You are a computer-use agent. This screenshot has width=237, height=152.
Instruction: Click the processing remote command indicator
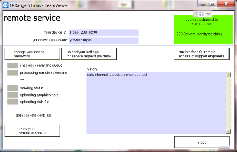click(13, 73)
